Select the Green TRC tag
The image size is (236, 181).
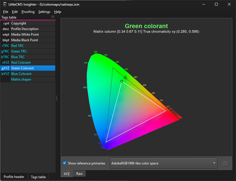coord(19,51)
